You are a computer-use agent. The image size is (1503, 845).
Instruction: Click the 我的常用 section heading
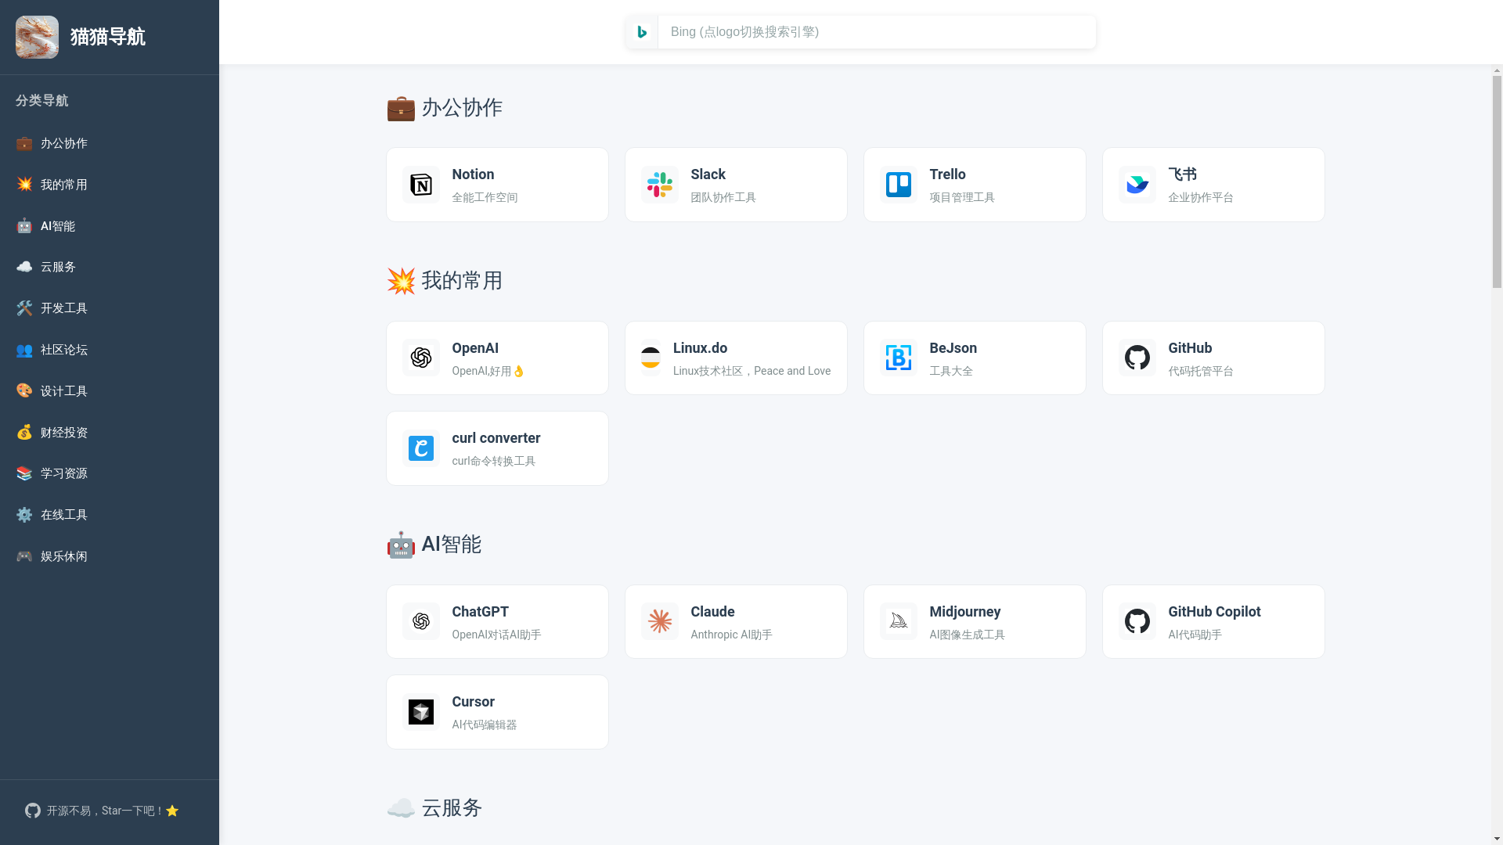444,281
